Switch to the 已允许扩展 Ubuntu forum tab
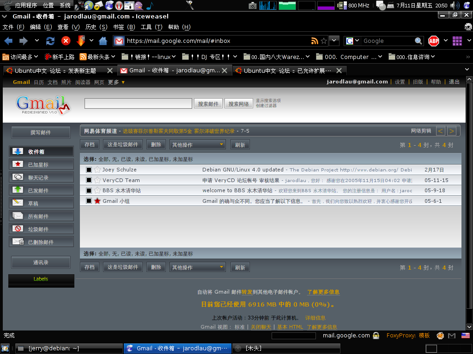 pyautogui.click(x=290, y=71)
